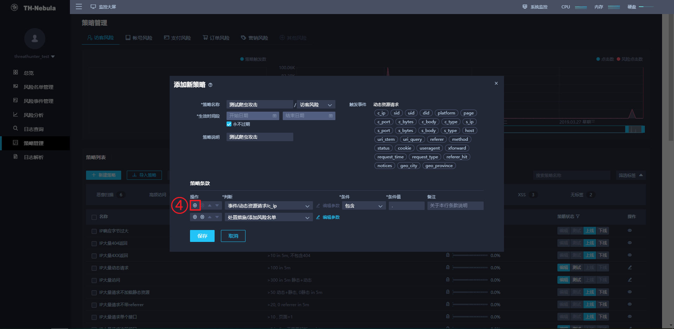Collapse sidebar with hamburger menu icon
The width and height of the screenshot is (674, 329).
(79, 7)
